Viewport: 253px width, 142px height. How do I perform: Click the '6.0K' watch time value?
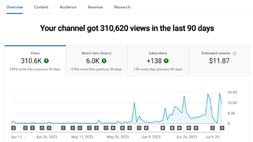tap(93, 61)
